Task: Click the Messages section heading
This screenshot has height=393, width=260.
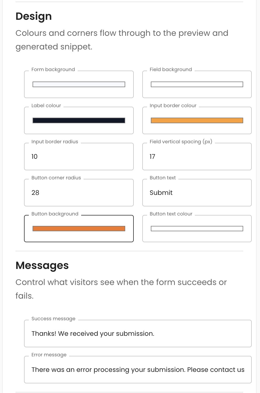Action: tap(42, 265)
